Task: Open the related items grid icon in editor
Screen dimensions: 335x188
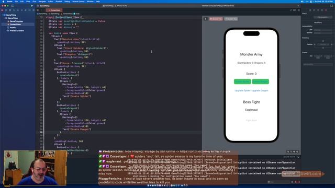Action: tap(38, 10)
